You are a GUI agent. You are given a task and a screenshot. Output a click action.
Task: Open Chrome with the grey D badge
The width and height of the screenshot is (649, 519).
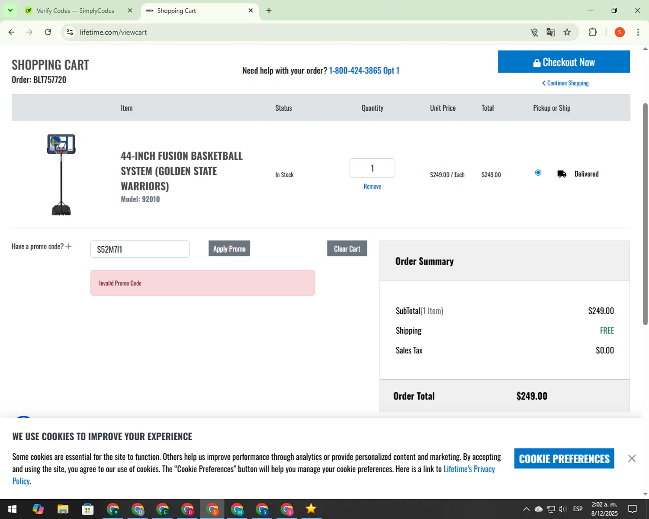click(138, 509)
